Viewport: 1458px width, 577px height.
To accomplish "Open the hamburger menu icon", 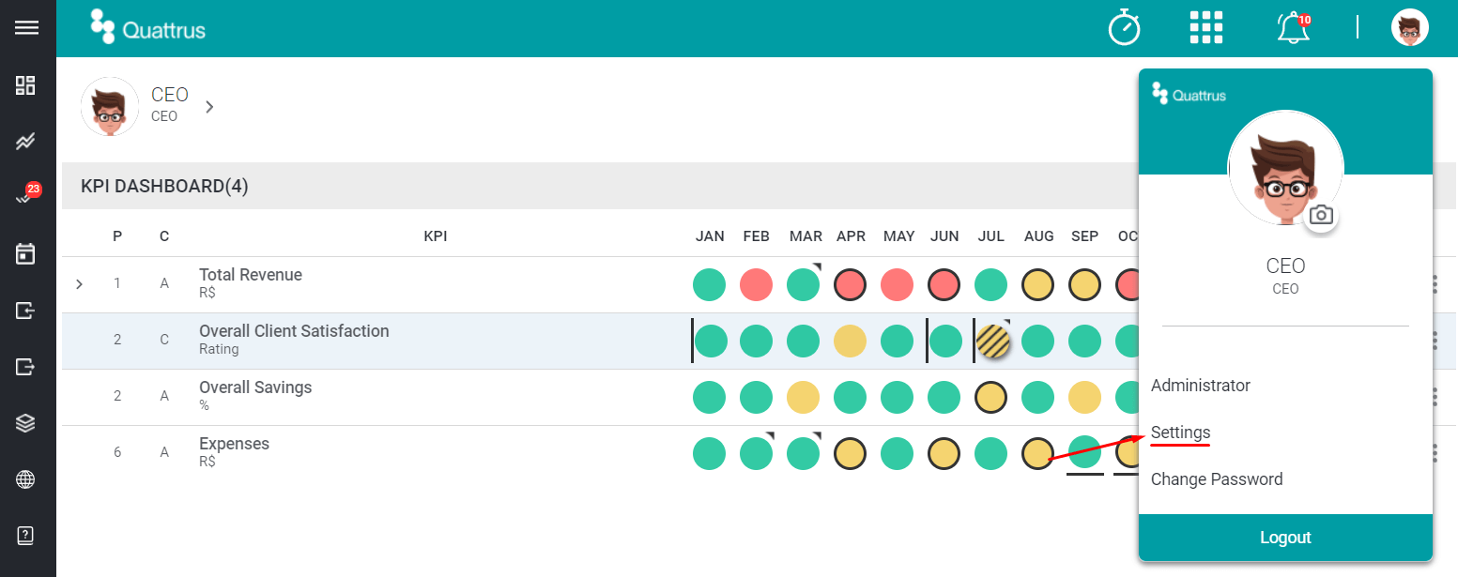I will 26,28.
